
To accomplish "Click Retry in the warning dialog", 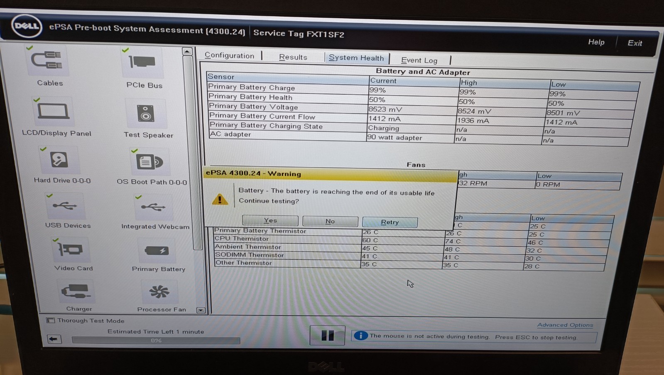I will [x=390, y=222].
